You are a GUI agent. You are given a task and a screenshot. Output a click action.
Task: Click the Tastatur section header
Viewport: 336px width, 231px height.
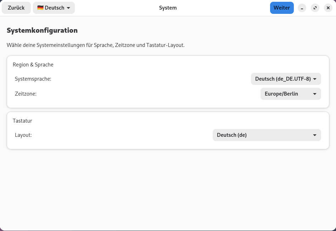pos(22,121)
